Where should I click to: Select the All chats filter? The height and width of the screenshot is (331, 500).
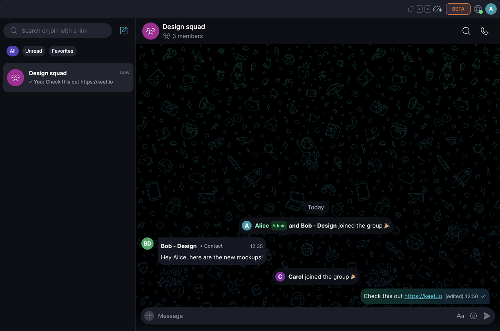13,51
